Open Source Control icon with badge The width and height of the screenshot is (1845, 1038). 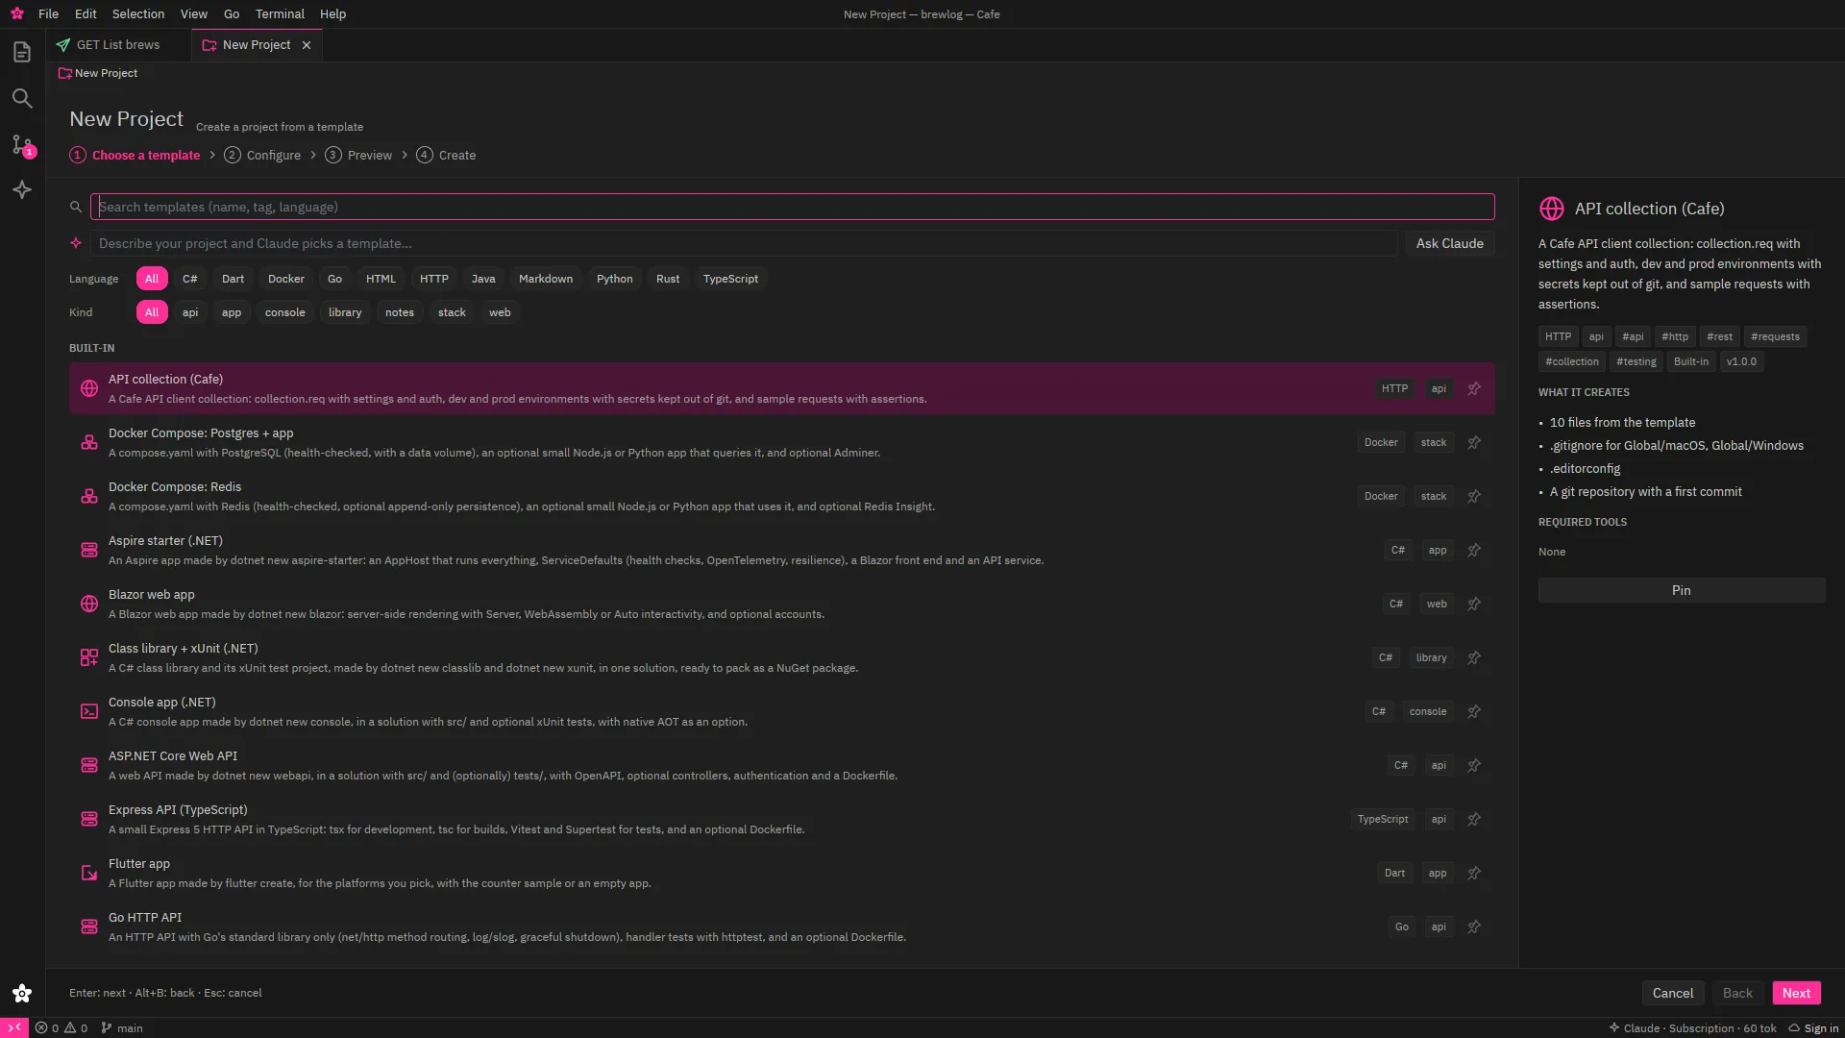point(22,144)
